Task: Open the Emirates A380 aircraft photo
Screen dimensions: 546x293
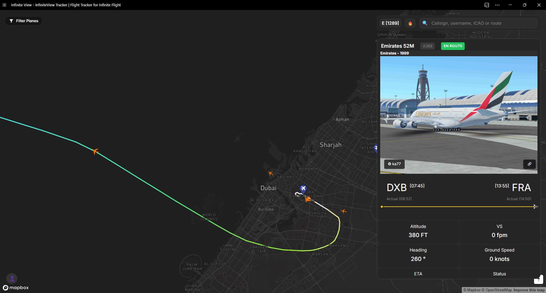Action: [x=459, y=115]
